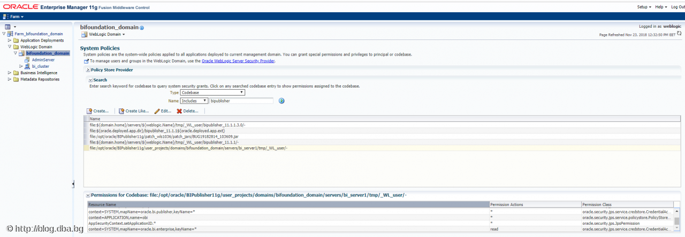The width and height of the screenshot is (685, 237).
Task: Click the Farm icon in the tree
Action: tap(11, 34)
